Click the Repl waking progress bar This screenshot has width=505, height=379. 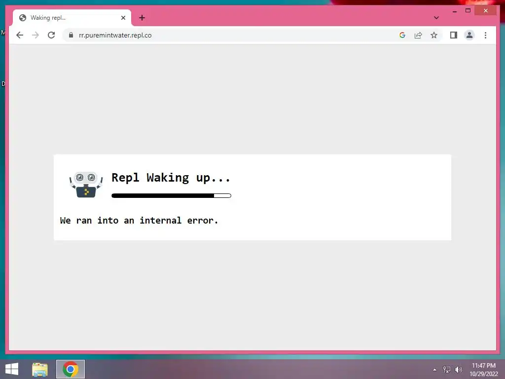(171, 195)
